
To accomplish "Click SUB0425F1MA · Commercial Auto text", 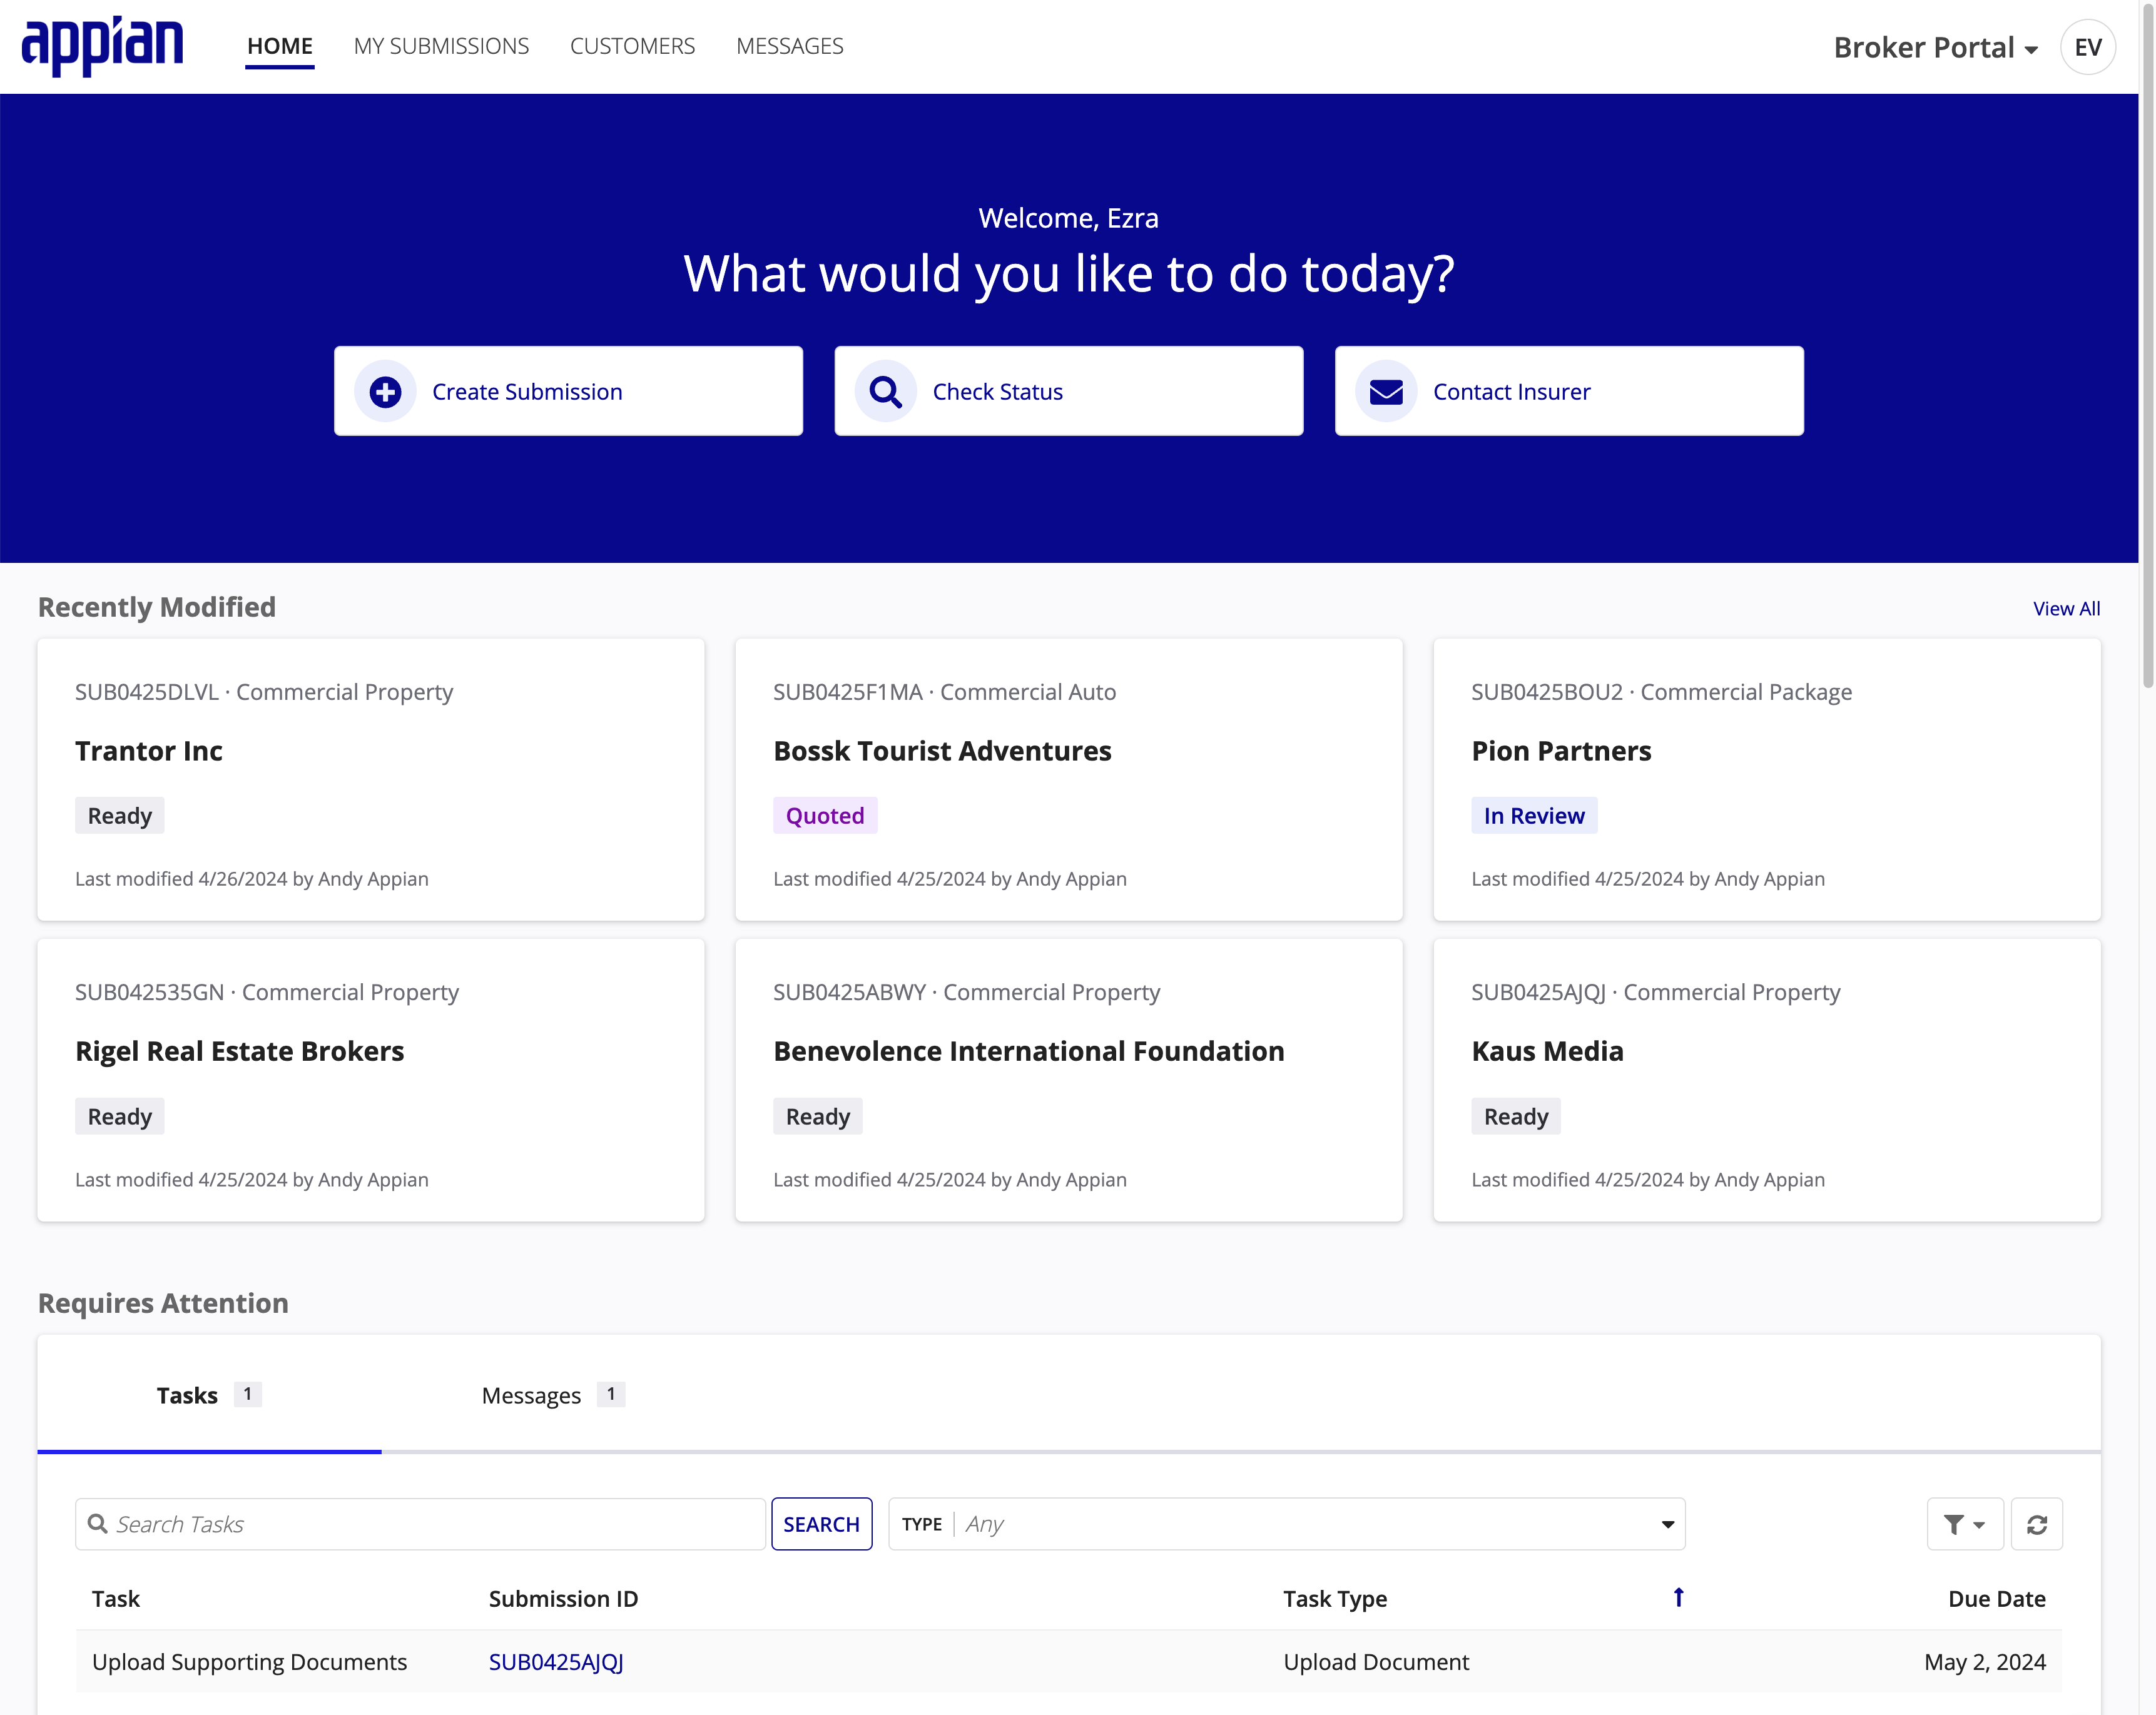I will [x=944, y=692].
